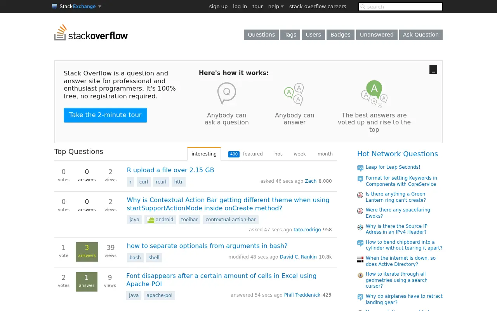The image size is (497, 311).
Task: Switch to the month tab
Action: click(x=325, y=154)
